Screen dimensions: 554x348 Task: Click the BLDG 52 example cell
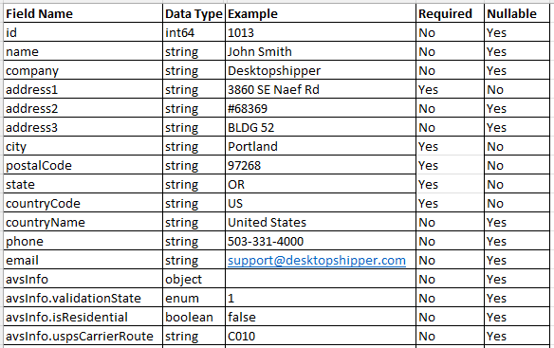coord(321,128)
